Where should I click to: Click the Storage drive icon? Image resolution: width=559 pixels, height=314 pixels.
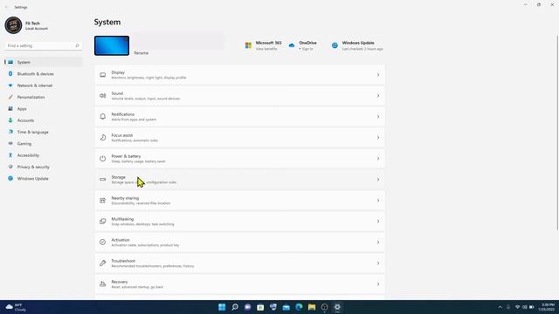tap(103, 180)
